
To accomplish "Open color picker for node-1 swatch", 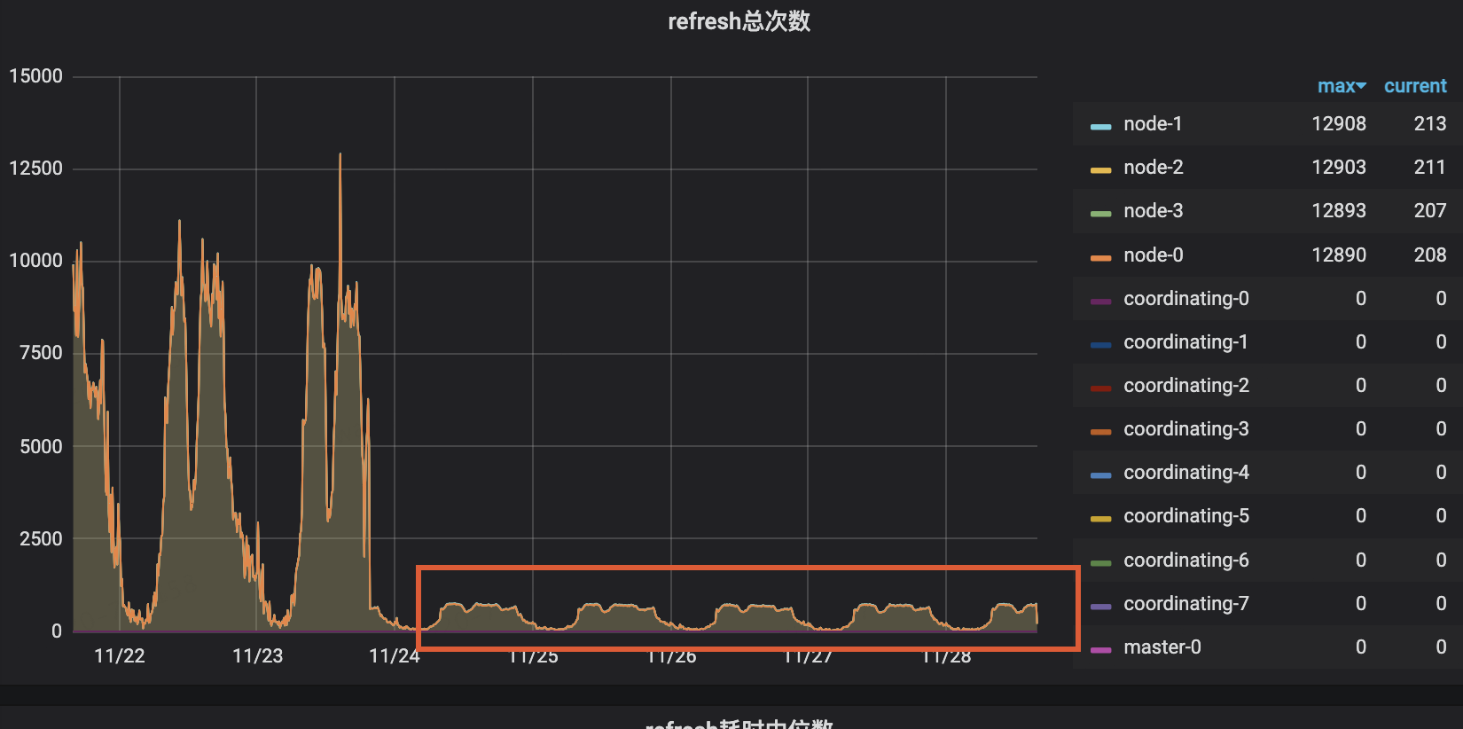I will [x=1100, y=127].
